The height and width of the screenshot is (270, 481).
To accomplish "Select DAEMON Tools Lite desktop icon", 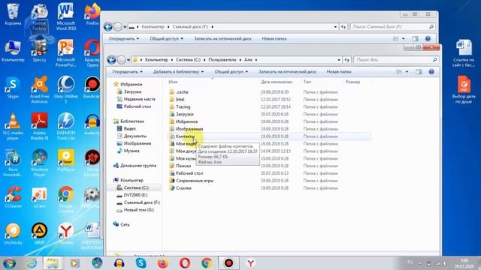I will (x=65, y=126).
